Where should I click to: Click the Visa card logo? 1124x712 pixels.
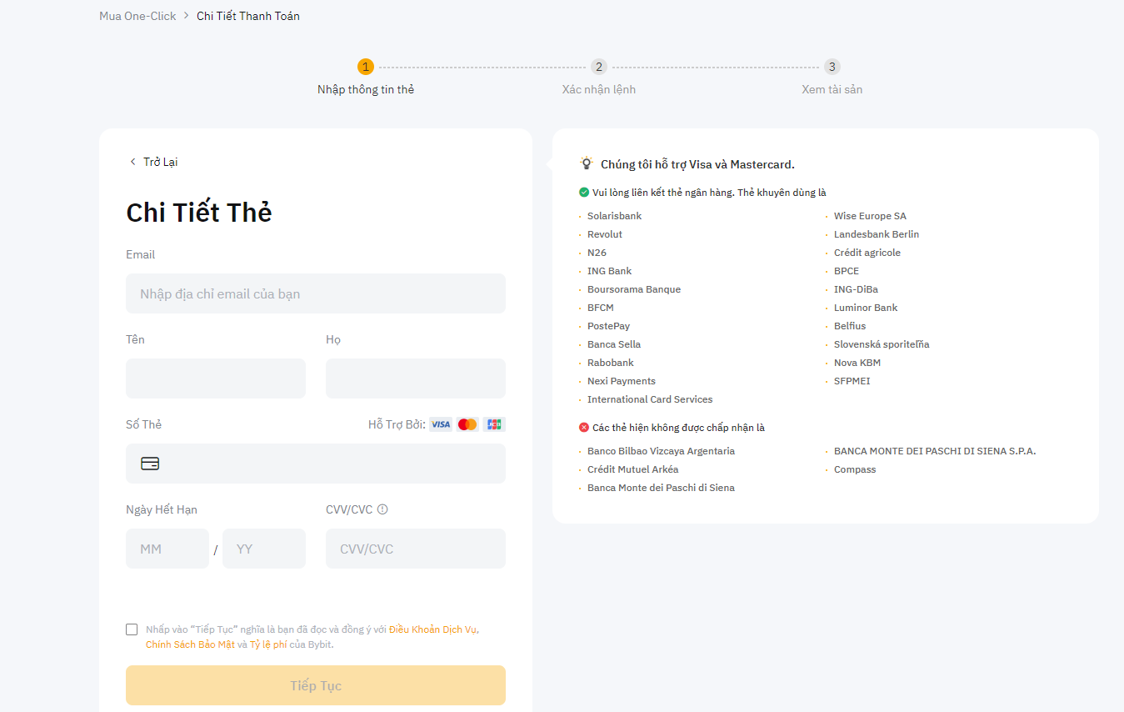(x=441, y=424)
